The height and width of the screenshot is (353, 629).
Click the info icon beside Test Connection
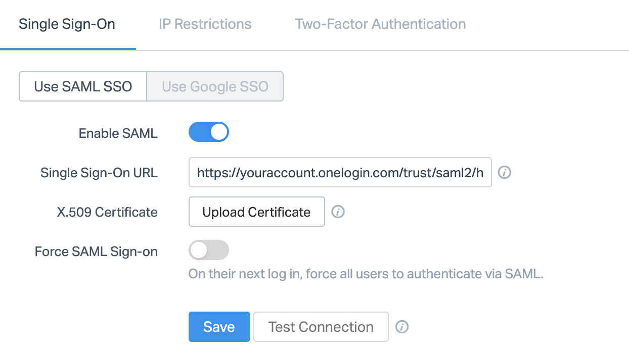[x=401, y=327]
